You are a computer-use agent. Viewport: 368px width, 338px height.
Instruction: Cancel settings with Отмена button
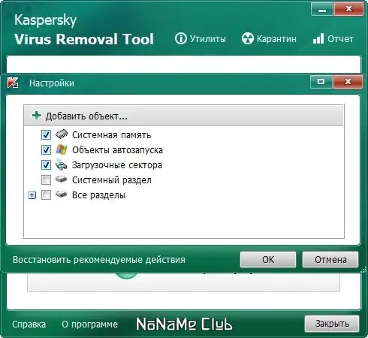pos(330,260)
